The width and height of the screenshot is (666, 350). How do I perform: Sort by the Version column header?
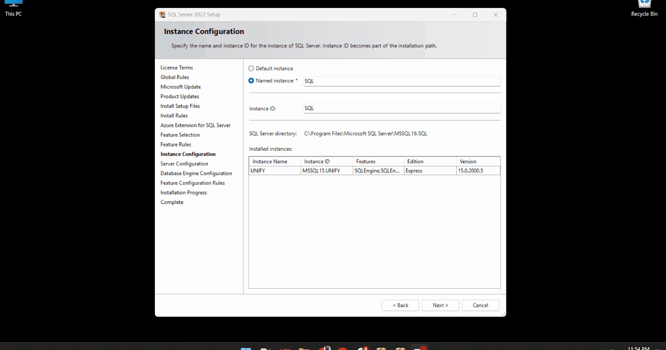pyautogui.click(x=477, y=161)
